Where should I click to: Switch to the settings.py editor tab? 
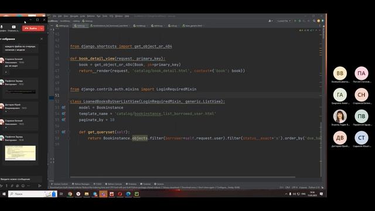tap(63, 26)
